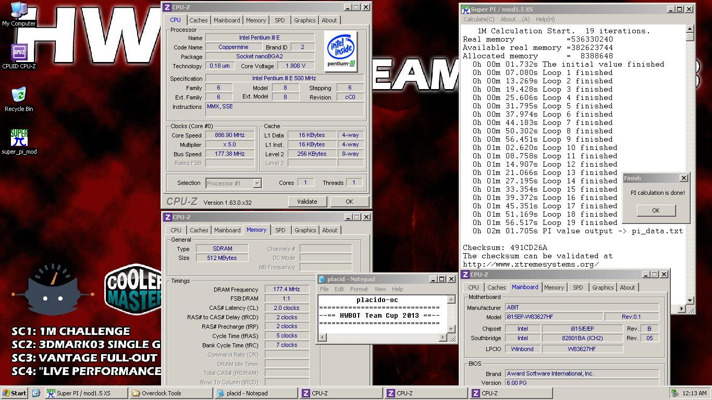
Task: Open the SPD tab in top CPU-Z
Action: (x=280, y=20)
